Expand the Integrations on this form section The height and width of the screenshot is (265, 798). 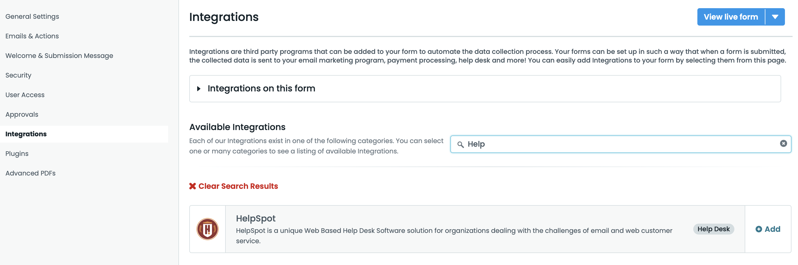click(x=199, y=89)
